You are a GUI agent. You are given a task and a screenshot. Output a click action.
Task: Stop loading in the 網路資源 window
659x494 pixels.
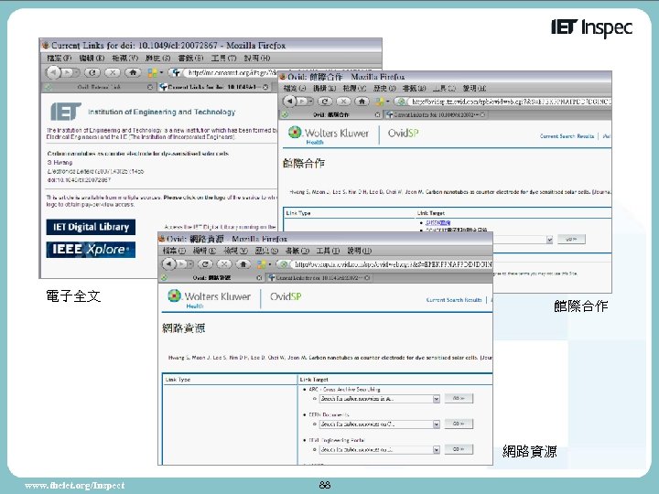pyautogui.click(x=224, y=264)
